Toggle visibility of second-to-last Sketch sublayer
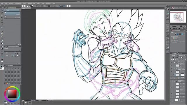 171,94
